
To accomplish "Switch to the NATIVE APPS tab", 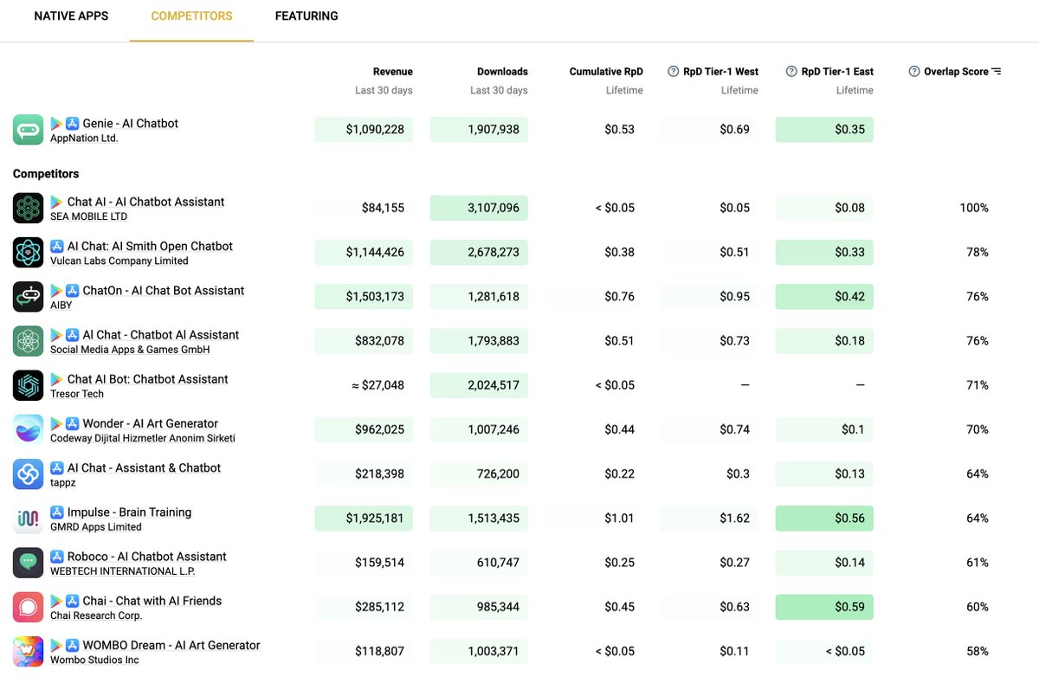I will point(71,16).
